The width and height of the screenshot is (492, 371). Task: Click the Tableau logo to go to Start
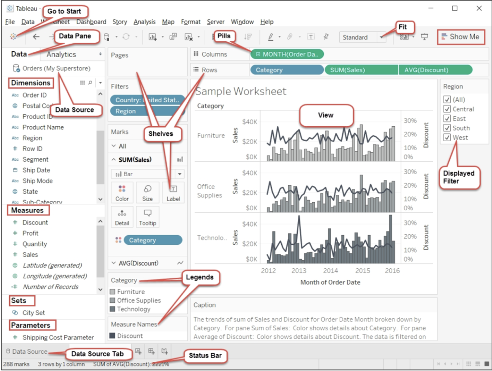(x=13, y=37)
